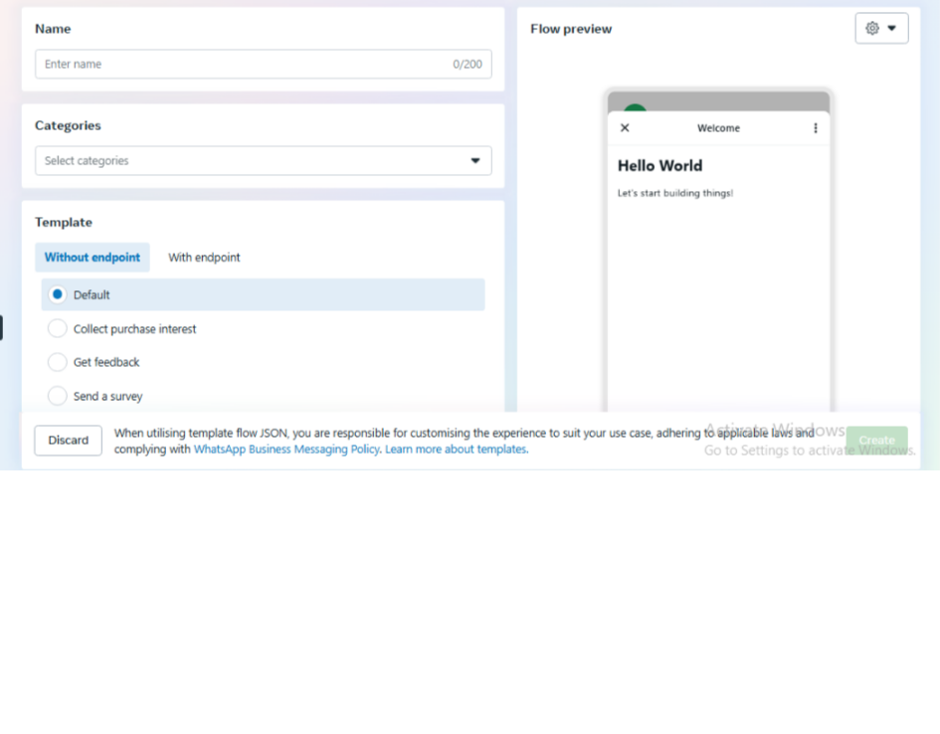Open the three-dot menu in preview header
The image size is (940, 734).
point(816,128)
